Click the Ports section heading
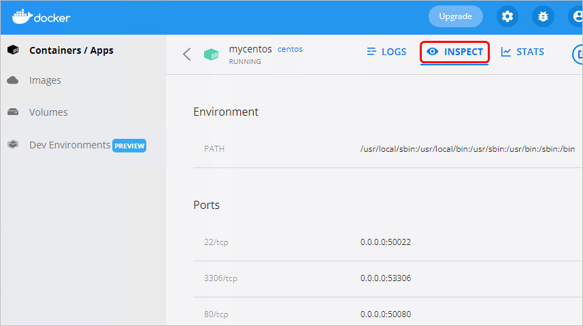This screenshot has width=583, height=326. click(x=206, y=205)
